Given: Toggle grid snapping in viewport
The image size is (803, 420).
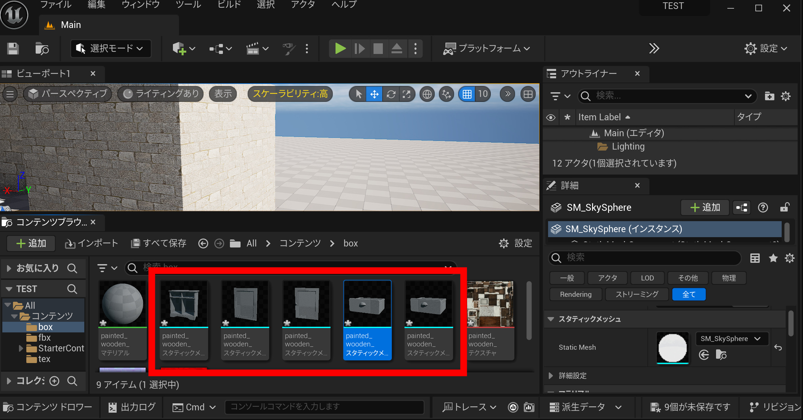Looking at the screenshot, I should pos(467,94).
